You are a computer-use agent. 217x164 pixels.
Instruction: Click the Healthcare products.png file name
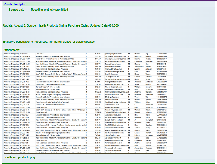19,157
